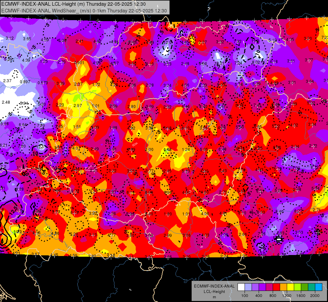Click the wind shear value 12.0
Screen dimensions: 328x302
[167, 43]
